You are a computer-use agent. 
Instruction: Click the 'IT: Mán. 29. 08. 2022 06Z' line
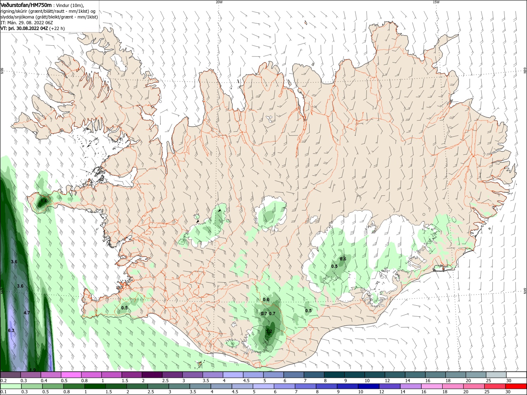coord(27,23)
